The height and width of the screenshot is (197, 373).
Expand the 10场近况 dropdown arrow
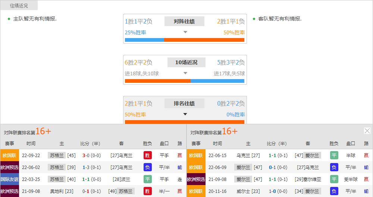(185, 73)
